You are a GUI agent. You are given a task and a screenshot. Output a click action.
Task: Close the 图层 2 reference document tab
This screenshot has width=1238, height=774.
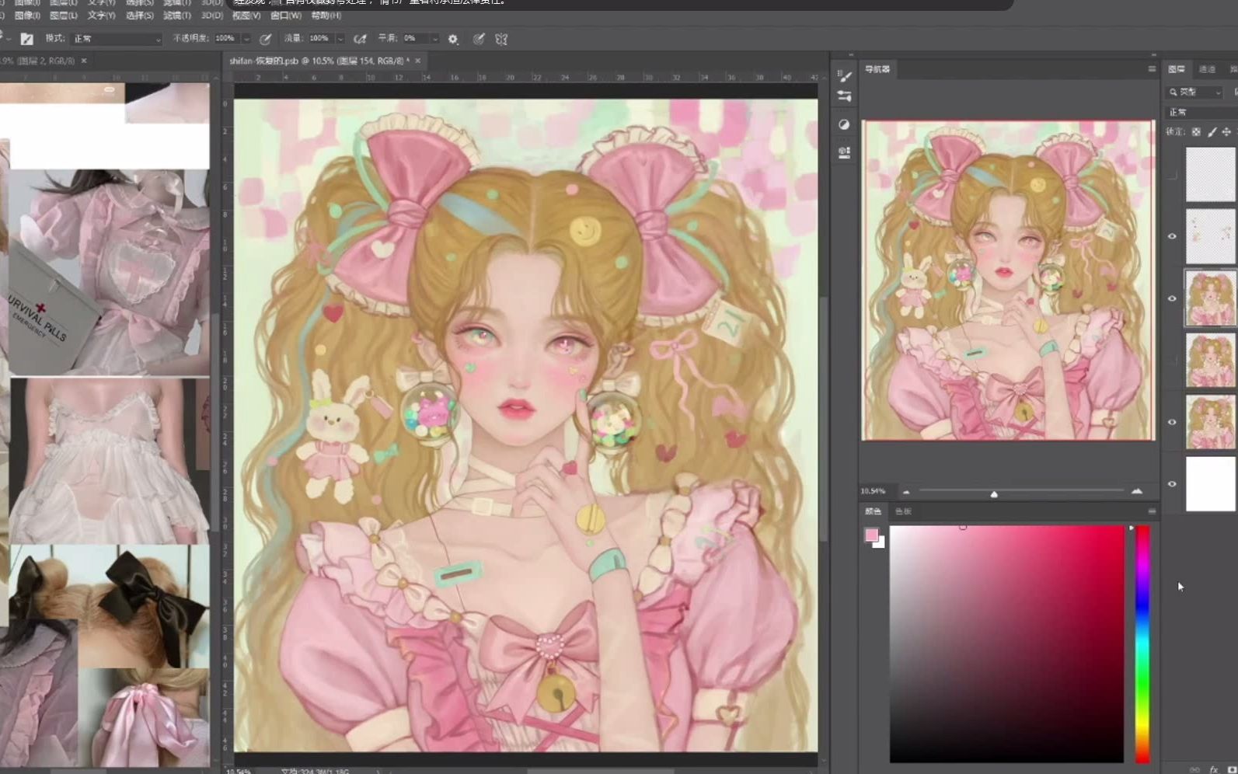84,61
